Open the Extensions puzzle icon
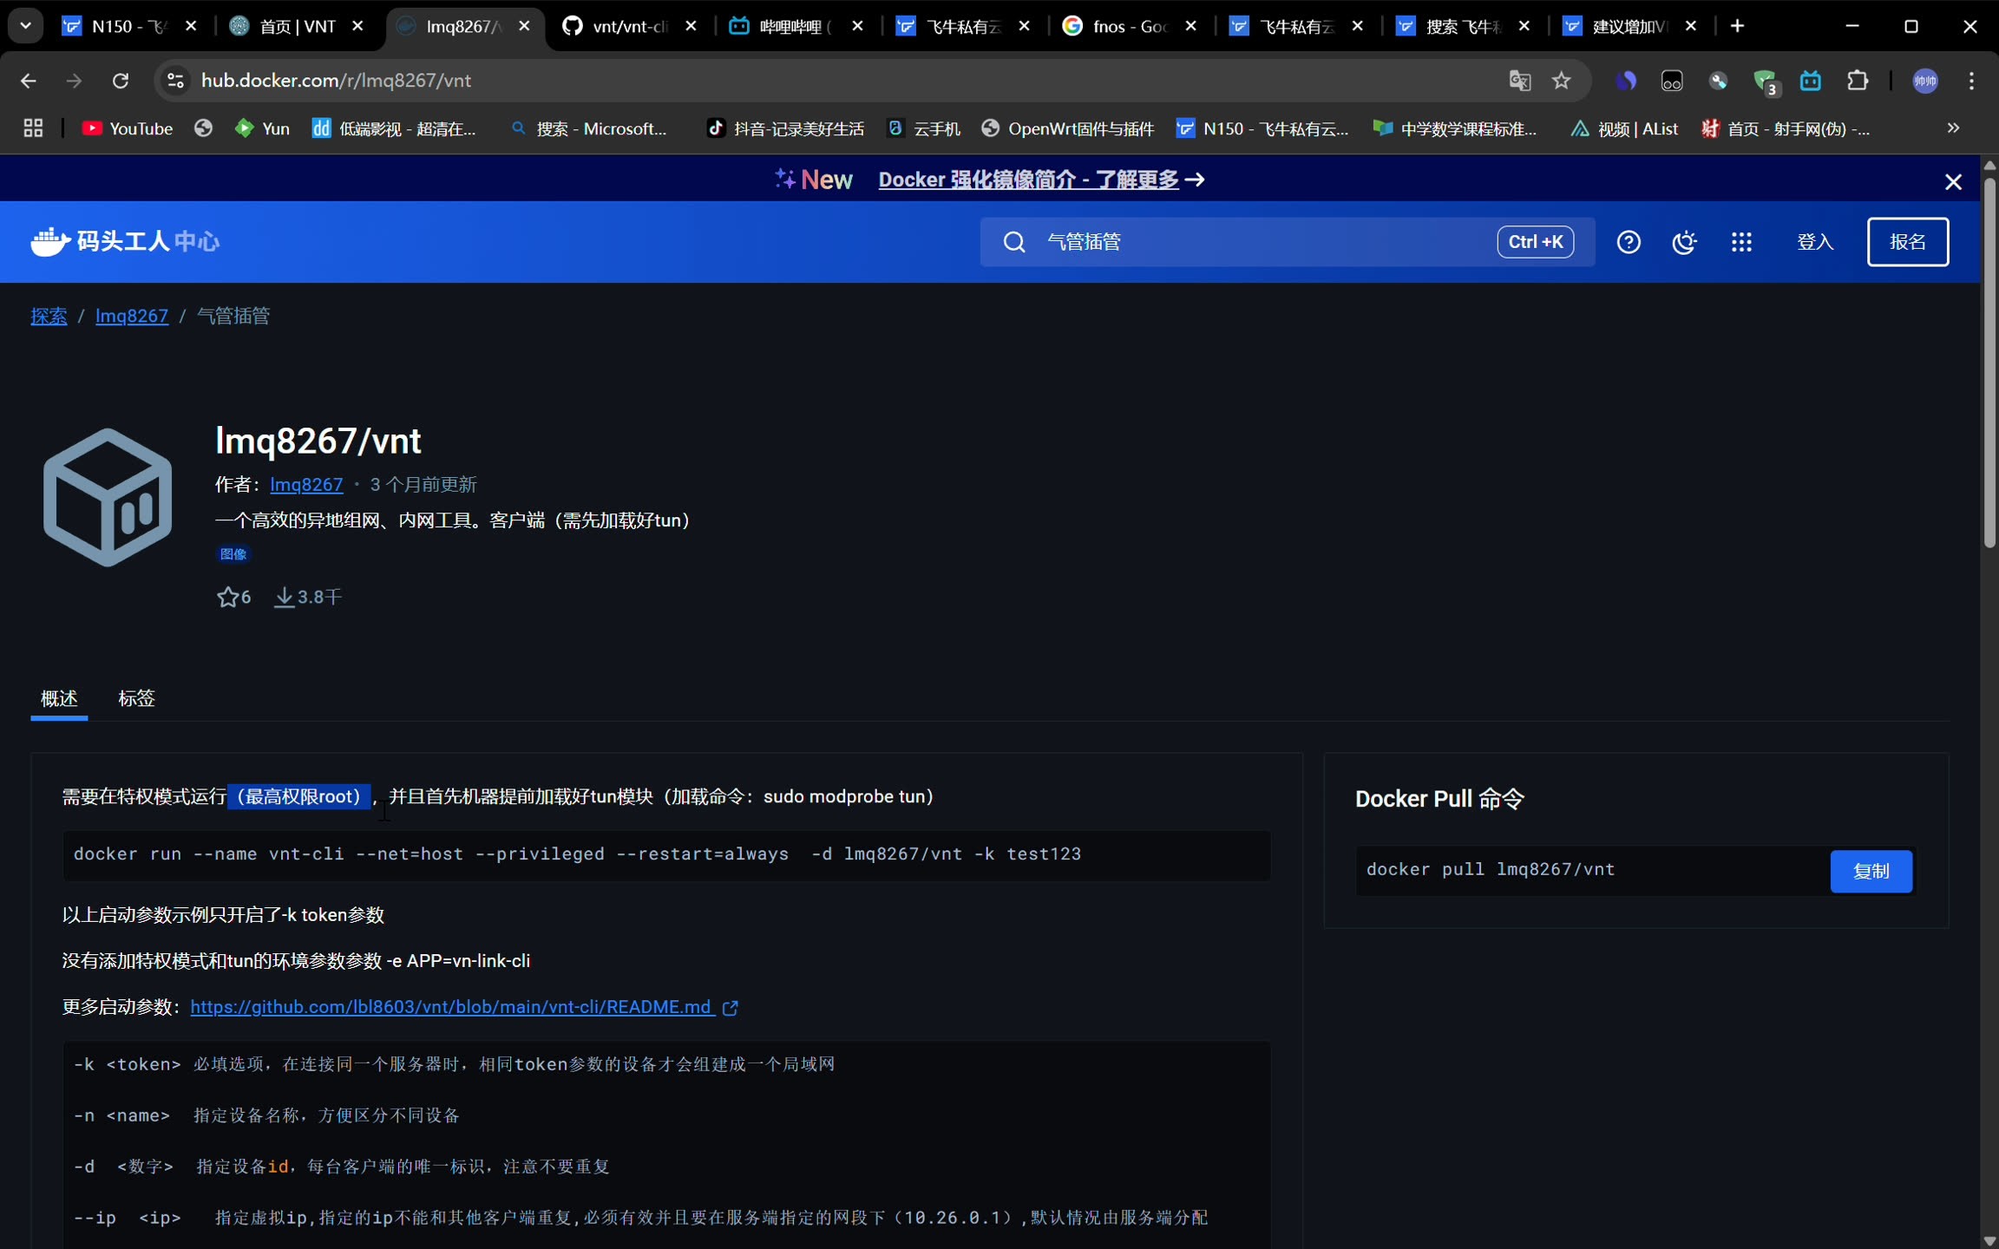 pos(1858,81)
